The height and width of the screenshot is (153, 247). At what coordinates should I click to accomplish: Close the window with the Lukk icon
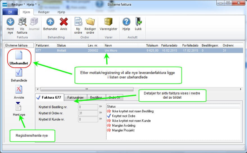[x=138, y=22]
